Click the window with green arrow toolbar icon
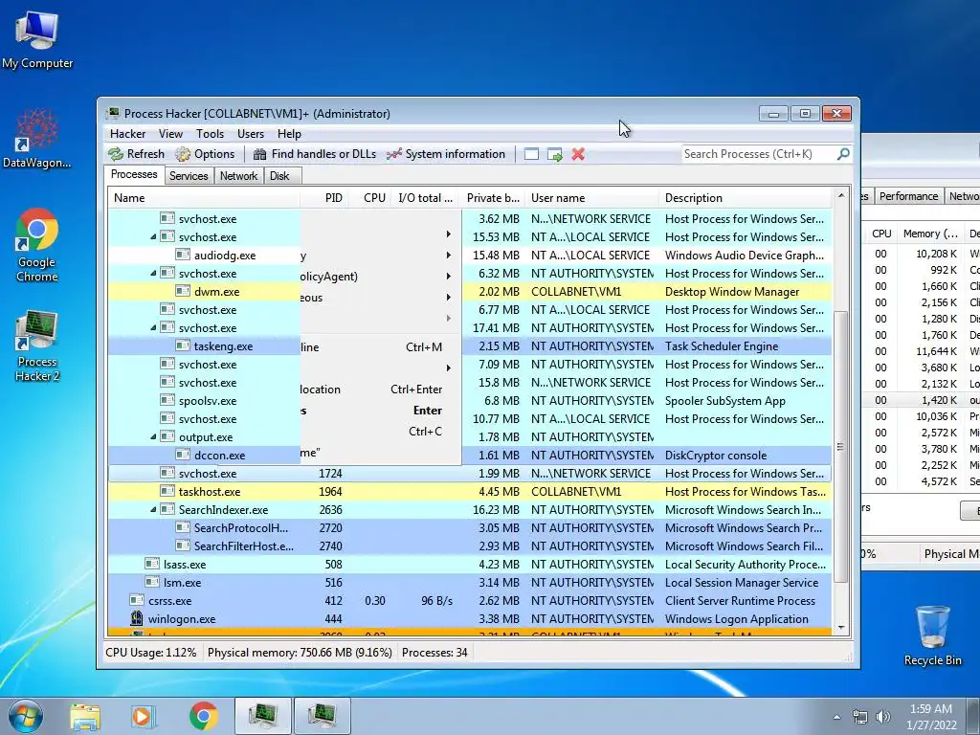980x735 pixels. [x=554, y=154]
